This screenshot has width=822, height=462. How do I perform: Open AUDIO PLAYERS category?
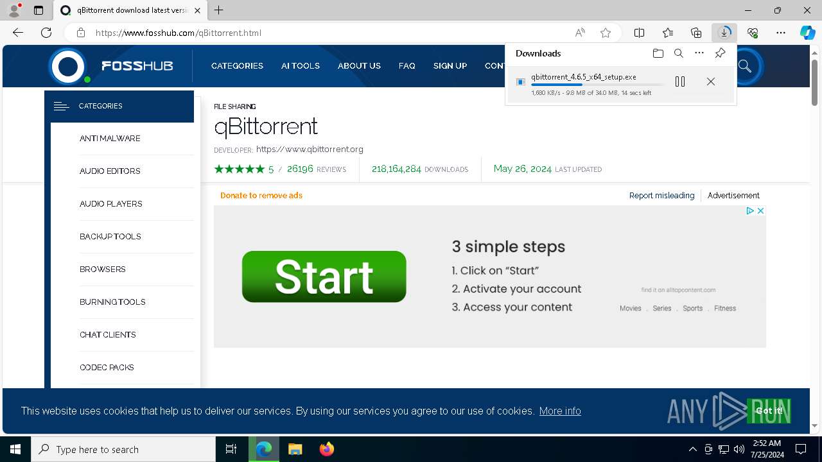pyautogui.click(x=111, y=204)
